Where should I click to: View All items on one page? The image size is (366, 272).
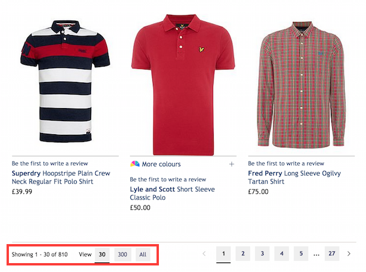pyautogui.click(x=142, y=255)
